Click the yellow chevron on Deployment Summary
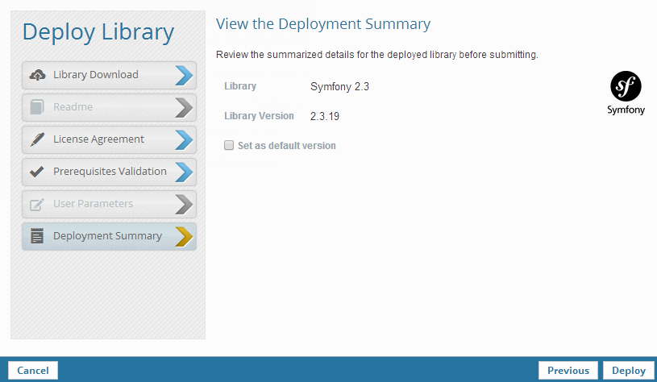This screenshot has height=382, width=657. pyautogui.click(x=184, y=236)
